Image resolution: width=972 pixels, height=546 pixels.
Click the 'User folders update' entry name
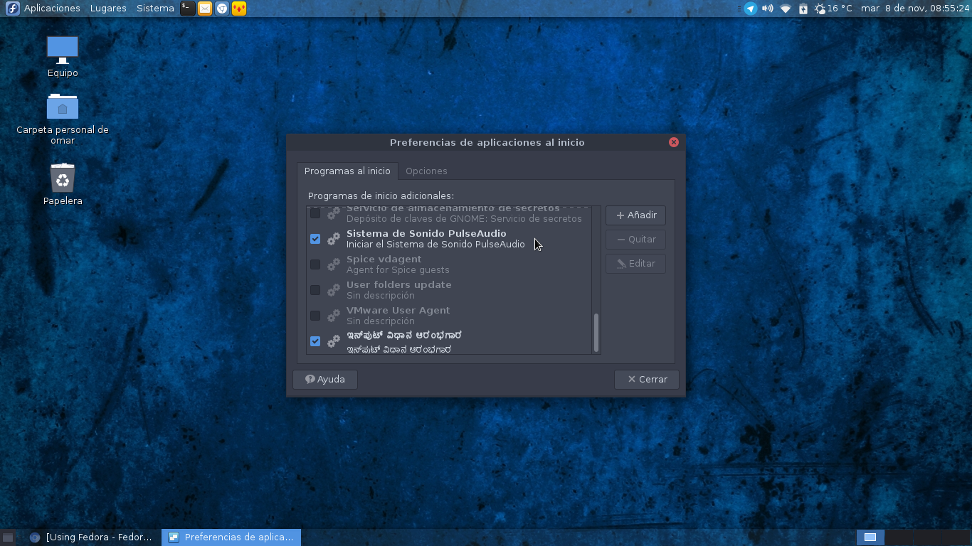point(399,285)
